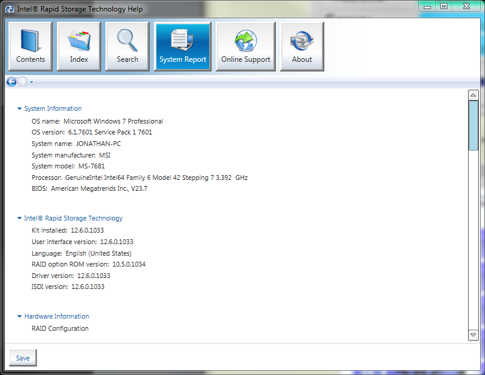Click the scrollbar up arrow
Screen dimensions: 485x375
coord(473,95)
